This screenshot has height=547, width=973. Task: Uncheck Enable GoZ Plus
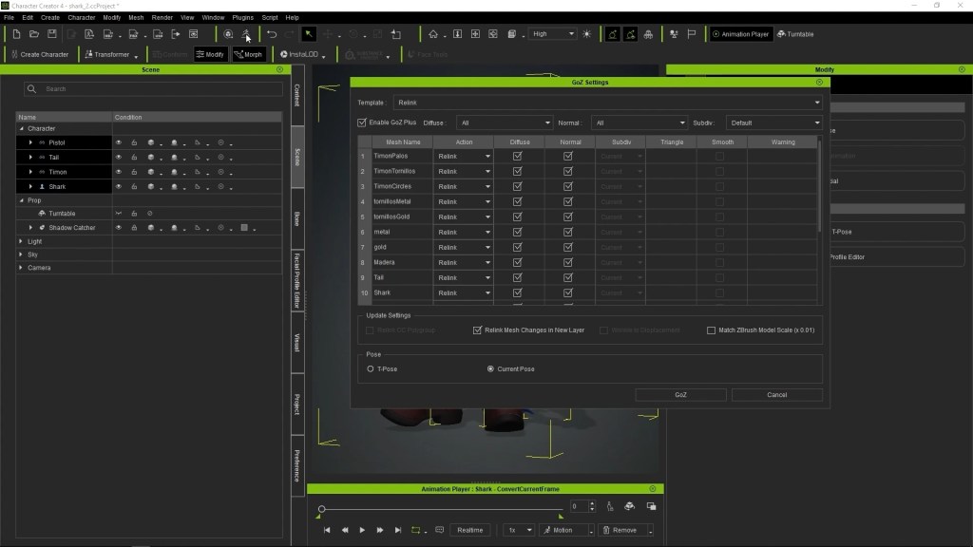(362, 123)
